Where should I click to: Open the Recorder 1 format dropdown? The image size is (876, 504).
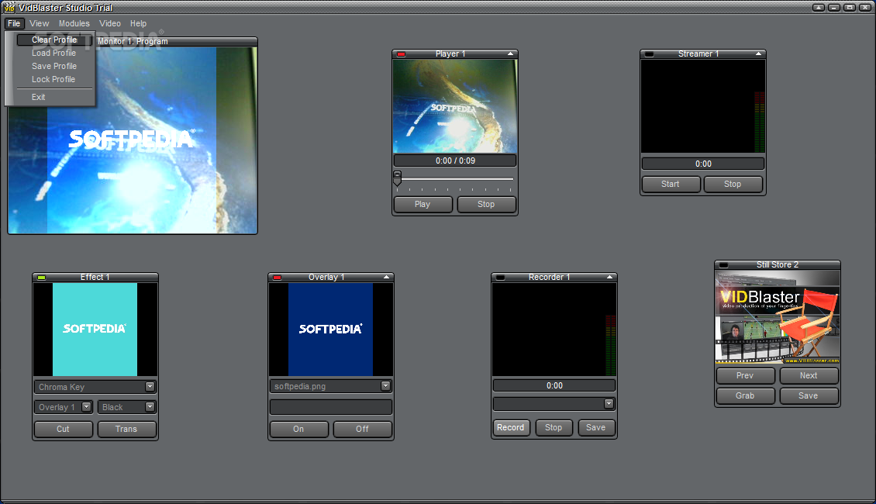pos(609,403)
